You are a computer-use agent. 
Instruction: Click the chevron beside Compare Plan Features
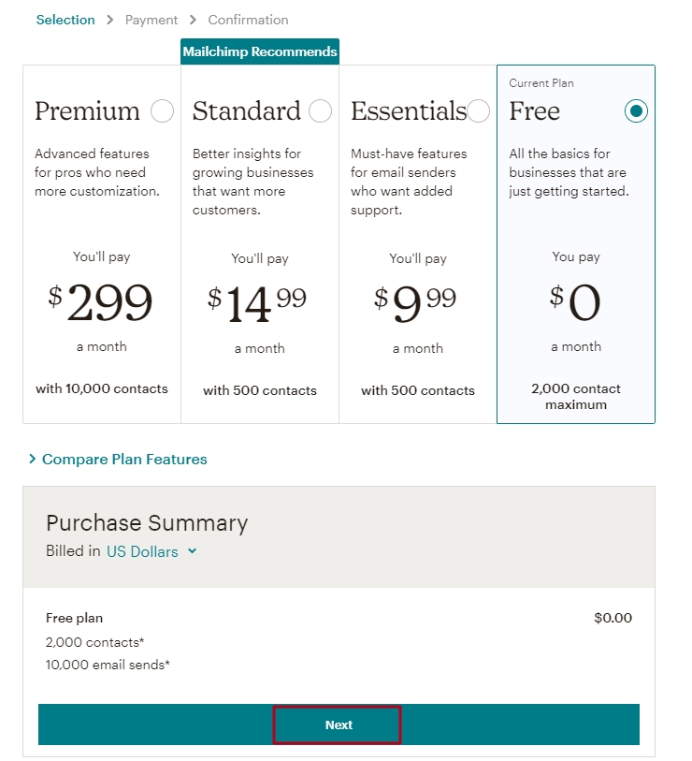point(33,460)
